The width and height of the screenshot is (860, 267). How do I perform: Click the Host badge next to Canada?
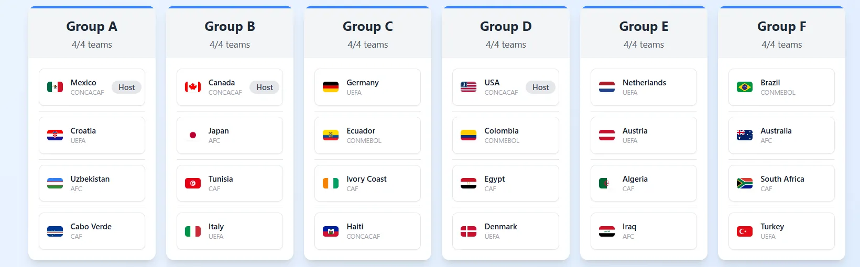click(264, 87)
